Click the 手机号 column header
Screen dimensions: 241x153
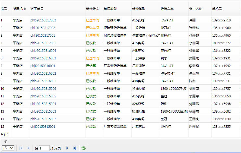coord(217,9)
